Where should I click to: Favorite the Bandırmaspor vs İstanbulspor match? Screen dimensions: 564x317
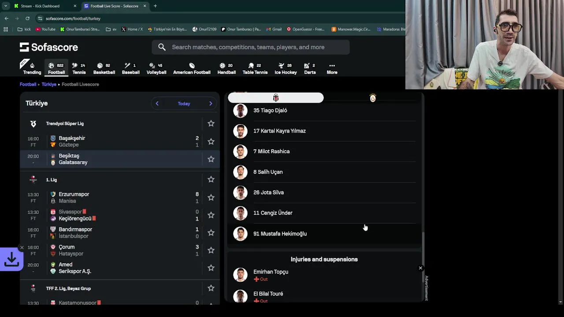pyautogui.click(x=211, y=232)
